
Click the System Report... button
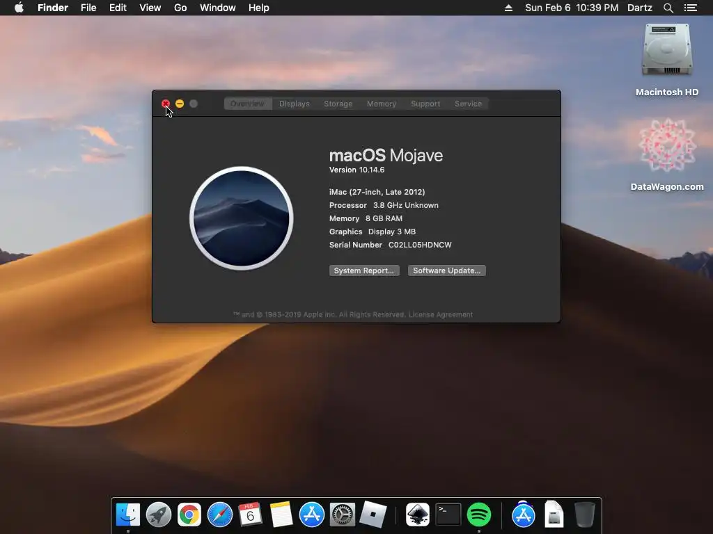pos(364,270)
